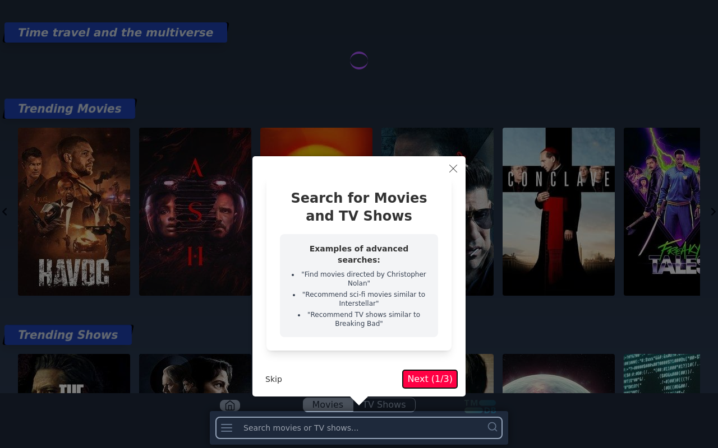Open the planet poster in Trending Shows
This screenshot has width=718, height=448.
[559, 374]
